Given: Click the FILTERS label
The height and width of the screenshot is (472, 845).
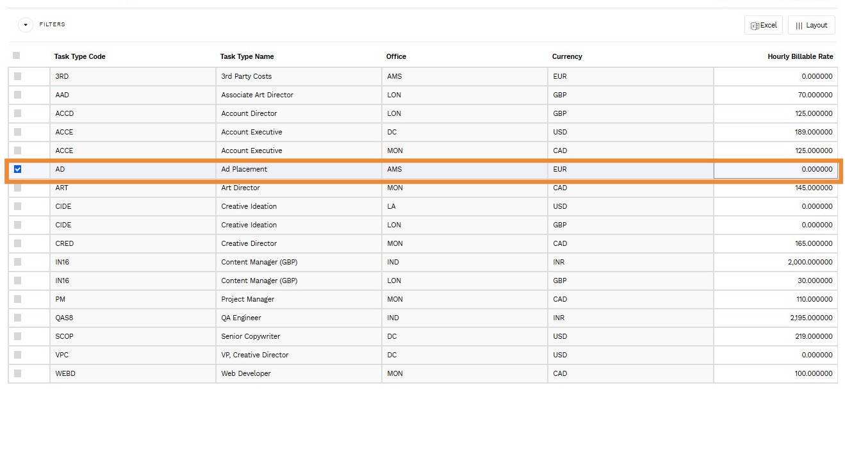Looking at the screenshot, I should tap(53, 24).
